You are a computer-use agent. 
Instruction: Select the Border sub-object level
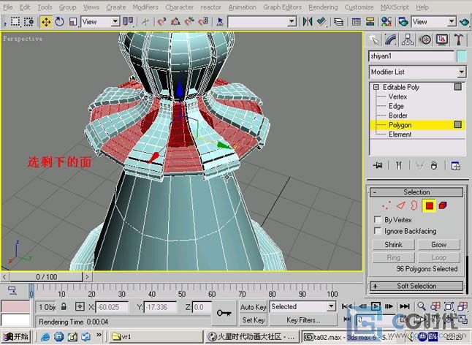[x=398, y=115]
